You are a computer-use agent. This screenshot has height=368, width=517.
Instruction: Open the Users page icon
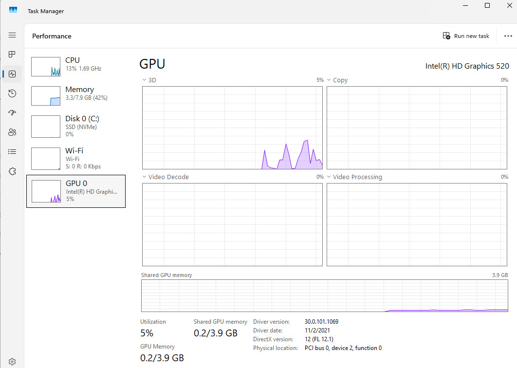12,132
